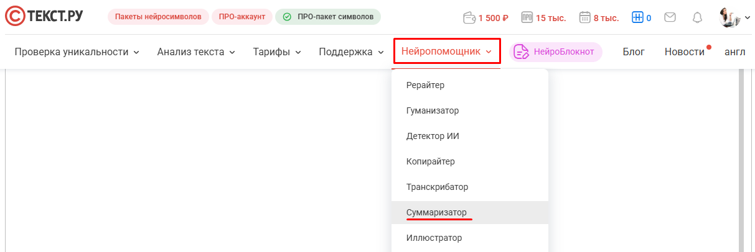Viewport: 755px width, 252px height.
Task: Open the Тарифы dropdown
Action: pyautogui.click(x=277, y=52)
